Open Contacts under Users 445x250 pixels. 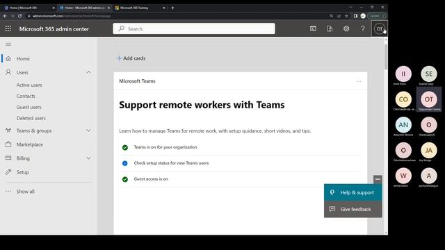[26, 96]
